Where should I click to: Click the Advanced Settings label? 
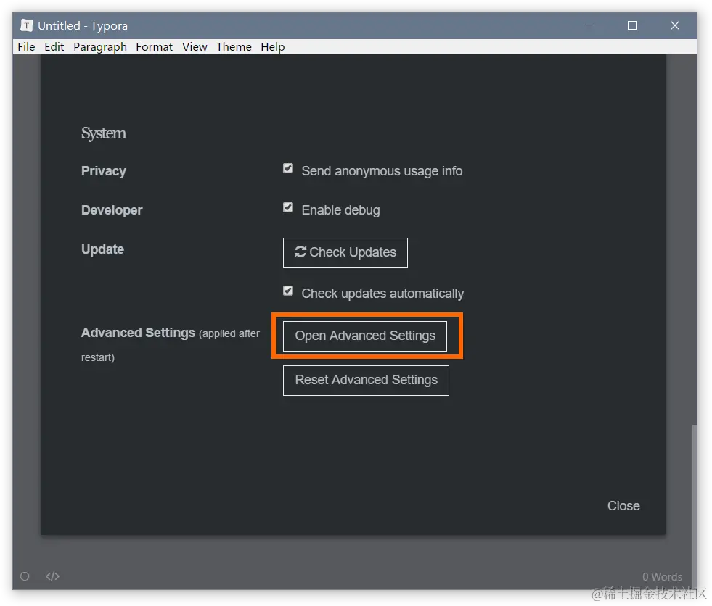[x=138, y=333]
